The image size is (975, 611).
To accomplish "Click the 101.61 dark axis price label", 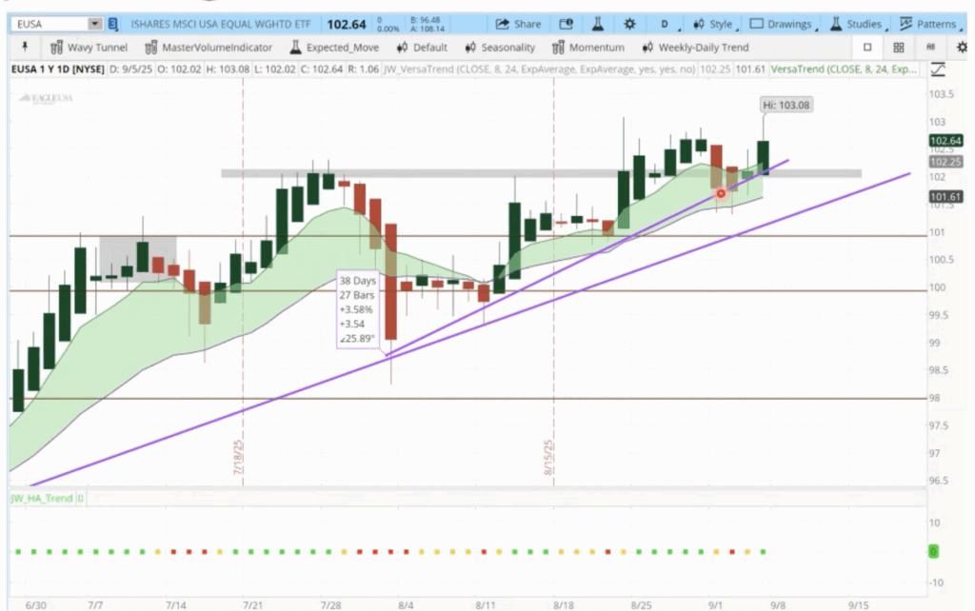I will pyautogui.click(x=945, y=197).
